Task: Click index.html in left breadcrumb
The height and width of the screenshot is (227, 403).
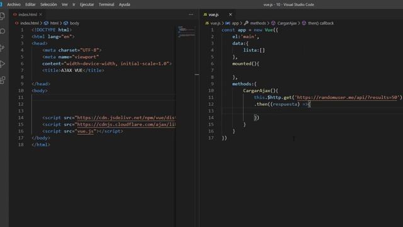Action: pos(30,23)
